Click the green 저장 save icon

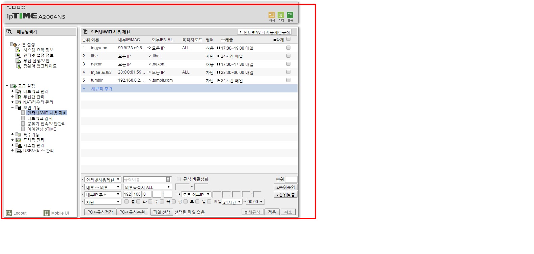tap(281, 15)
